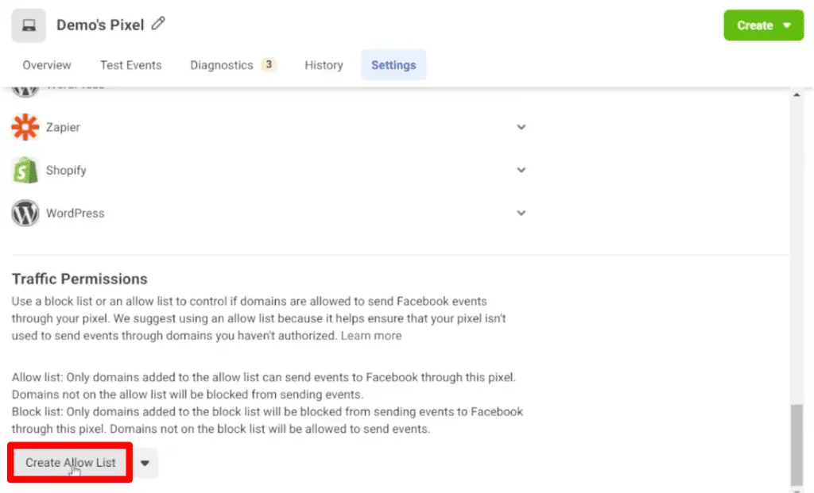Select the Settings tab
This screenshot has width=814, height=493.
pyautogui.click(x=393, y=65)
